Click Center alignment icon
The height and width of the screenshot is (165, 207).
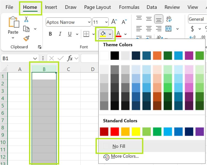(149, 28)
